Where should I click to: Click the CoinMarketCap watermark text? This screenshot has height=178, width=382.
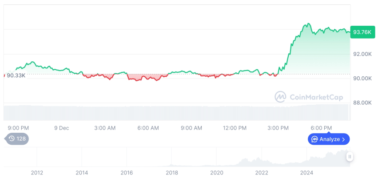[x=316, y=97]
